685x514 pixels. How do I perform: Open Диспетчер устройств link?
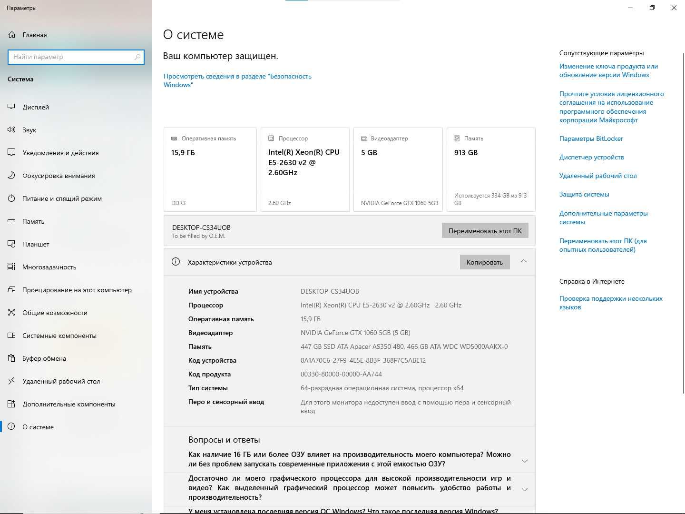coord(592,157)
